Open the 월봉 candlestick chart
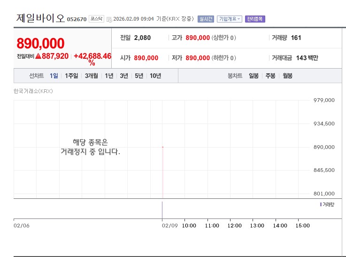This screenshot has height=257, width=346. 287,76
